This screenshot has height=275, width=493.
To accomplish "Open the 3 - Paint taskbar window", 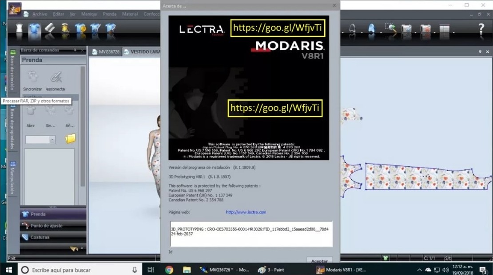I will click(271, 270).
